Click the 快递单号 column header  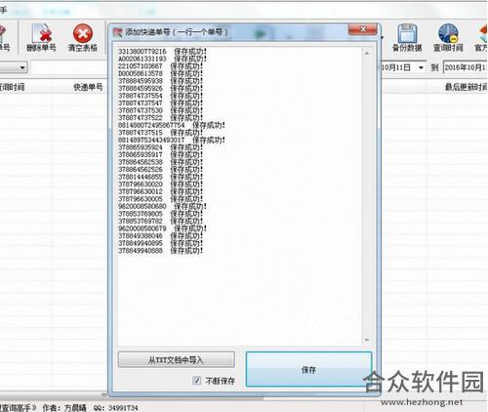pos(88,87)
